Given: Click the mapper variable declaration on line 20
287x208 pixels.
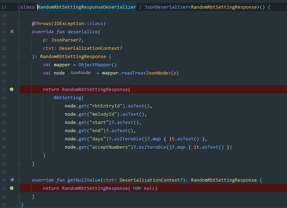Looking at the screenshot, I should coord(62,65).
